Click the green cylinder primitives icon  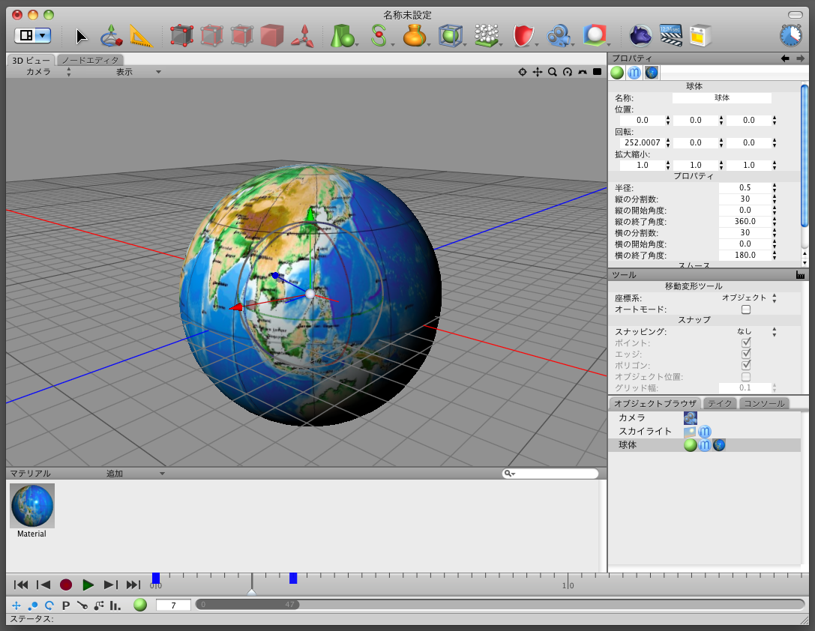(342, 35)
